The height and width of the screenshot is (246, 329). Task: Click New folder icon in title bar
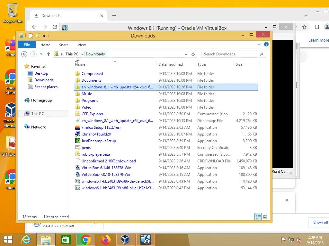coord(38,36)
